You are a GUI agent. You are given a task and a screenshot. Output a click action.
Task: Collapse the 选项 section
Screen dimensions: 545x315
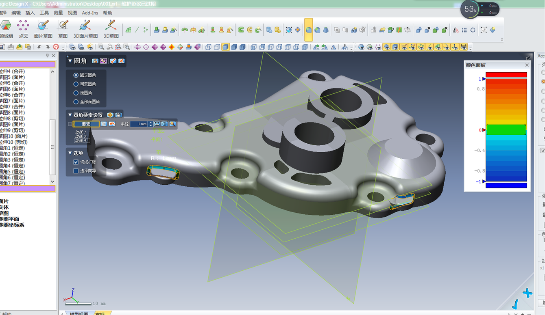[70, 153]
